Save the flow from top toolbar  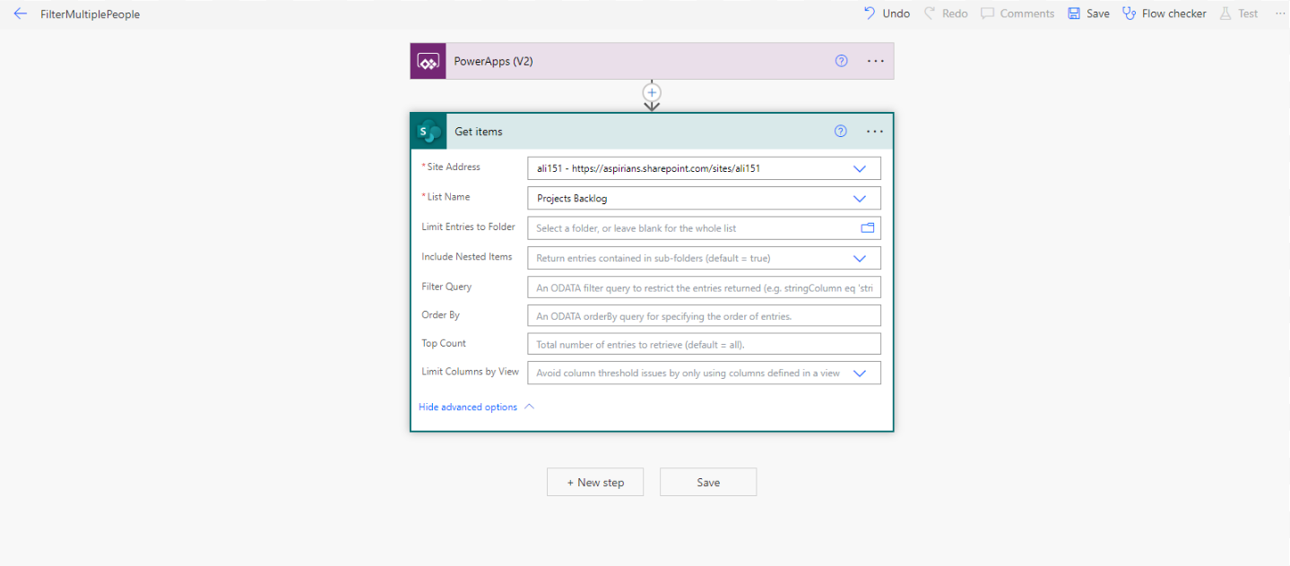[x=1088, y=13]
